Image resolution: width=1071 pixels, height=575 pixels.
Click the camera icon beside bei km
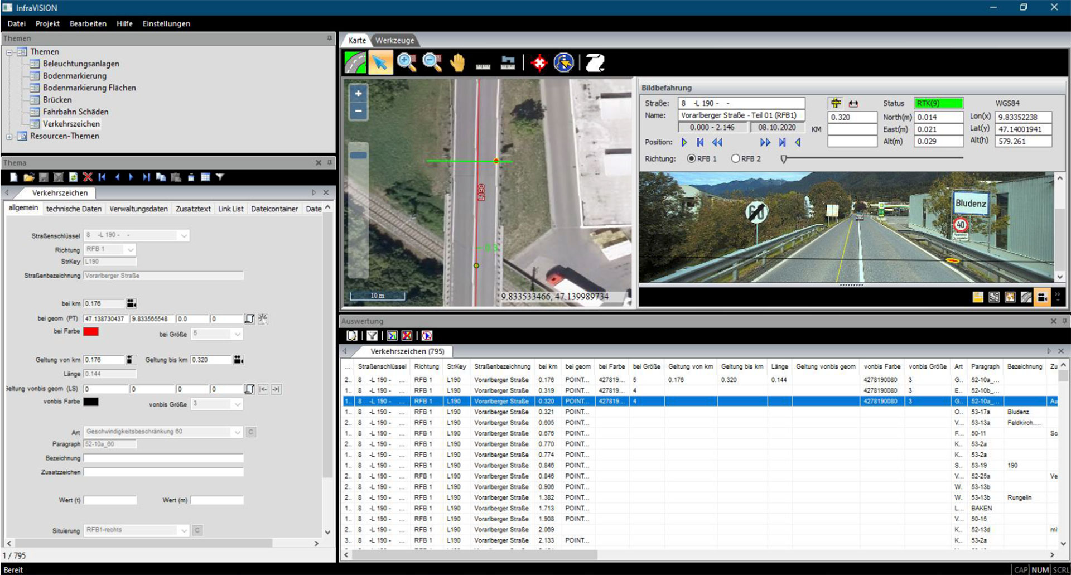tap(132, 303)
